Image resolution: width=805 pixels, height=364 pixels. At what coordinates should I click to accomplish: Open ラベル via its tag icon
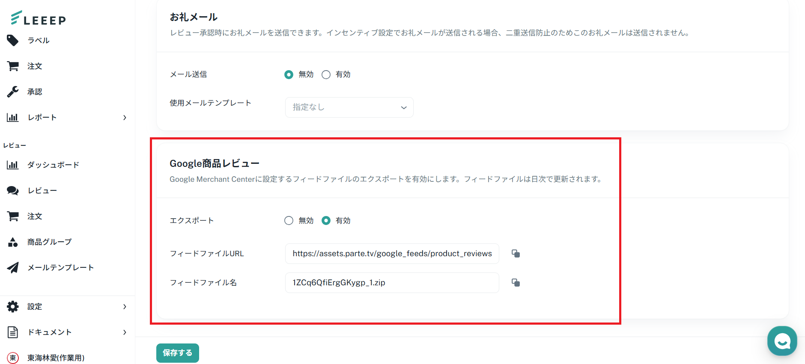point(13,41)
